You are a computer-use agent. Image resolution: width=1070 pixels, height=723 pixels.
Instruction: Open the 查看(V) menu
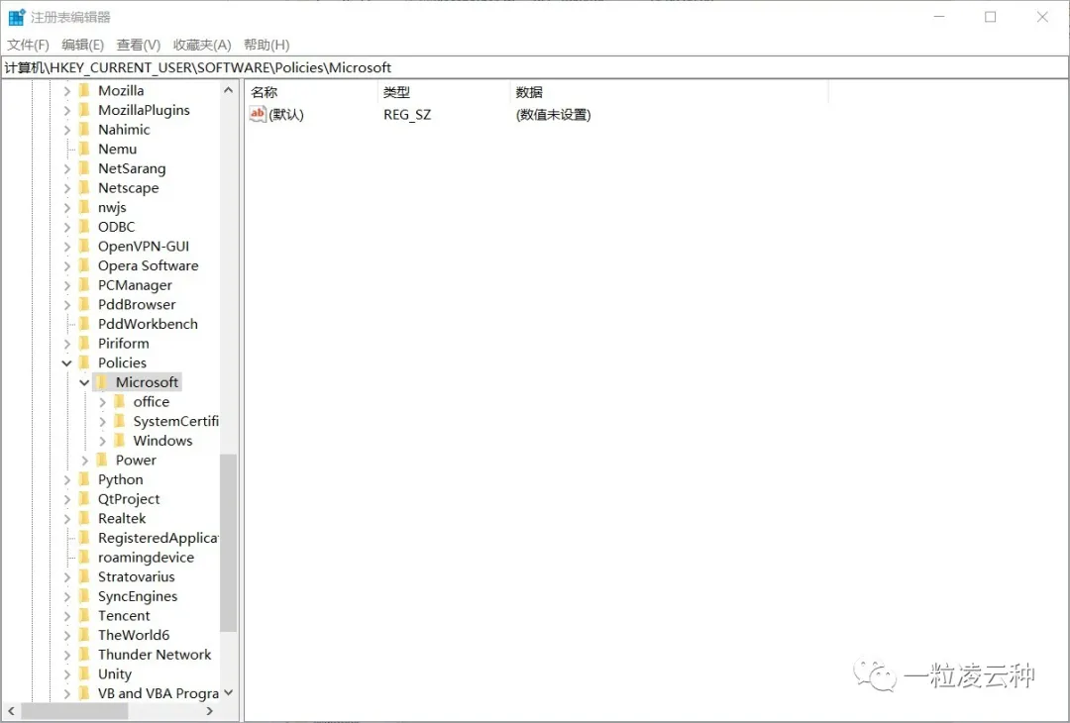click(139, 45)
